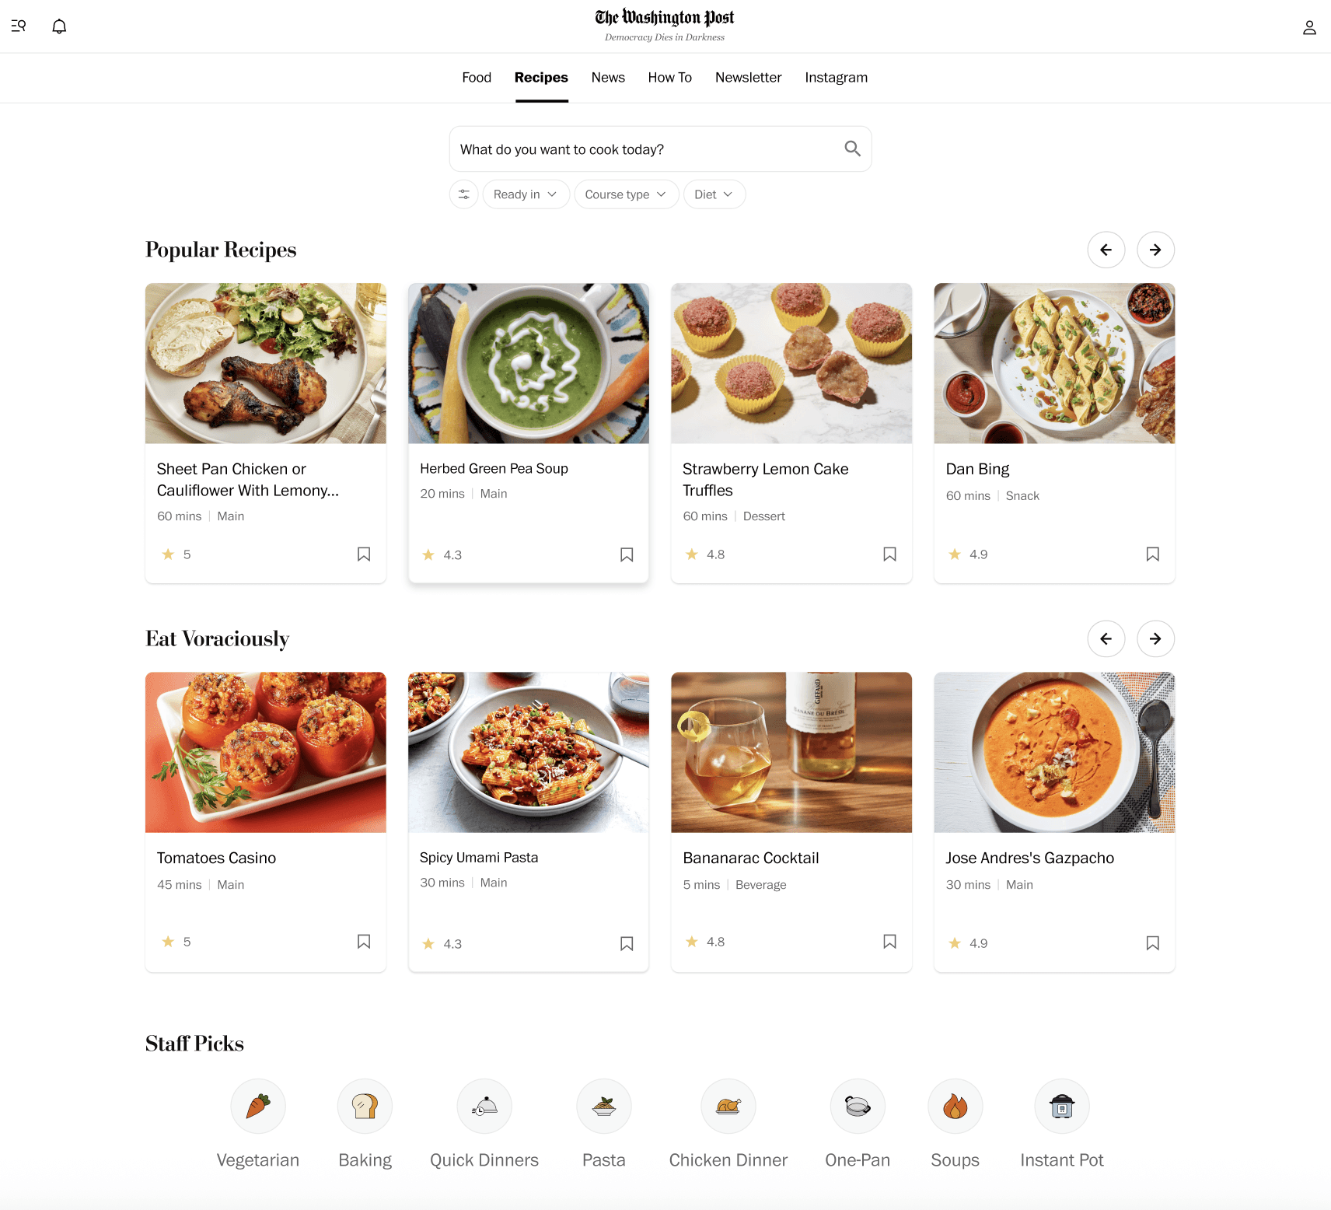Image resolution: width=1331 pixels, height=1210 pixels.
Task: Expand the Diet dropdown
Action: [714, 194]
